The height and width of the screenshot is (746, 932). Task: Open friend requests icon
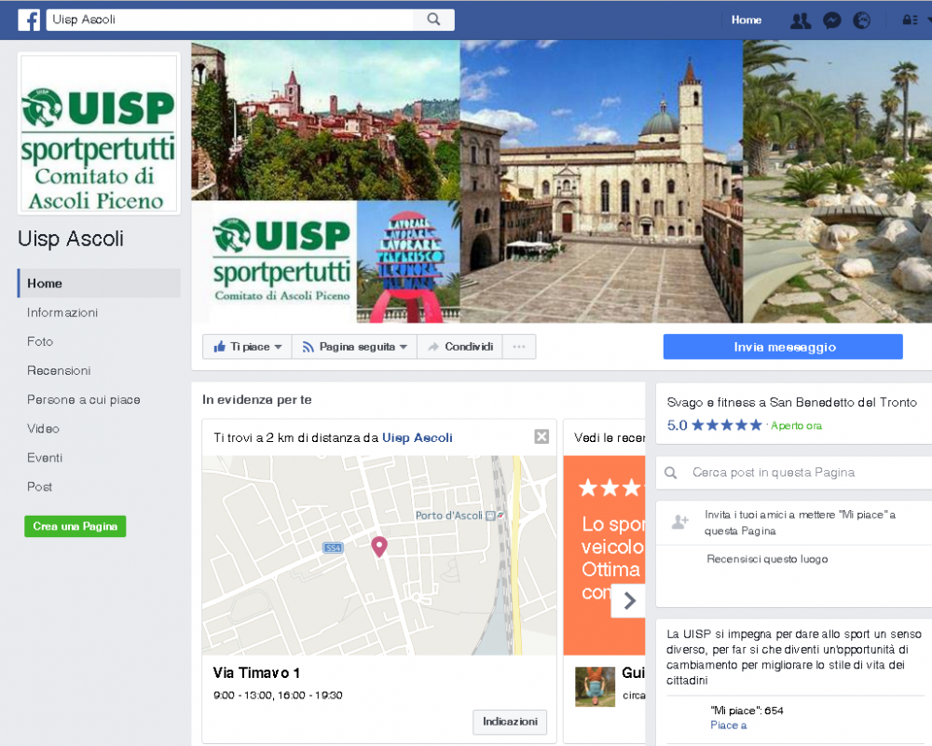click(800, 21)
